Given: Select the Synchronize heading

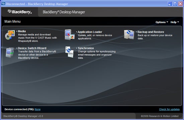Looking at the screenshot, I should pos(86,48).
